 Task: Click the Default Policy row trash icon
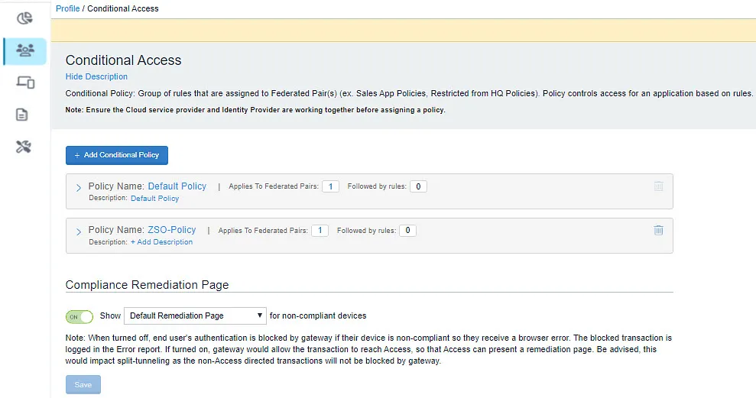click(658, 186)
